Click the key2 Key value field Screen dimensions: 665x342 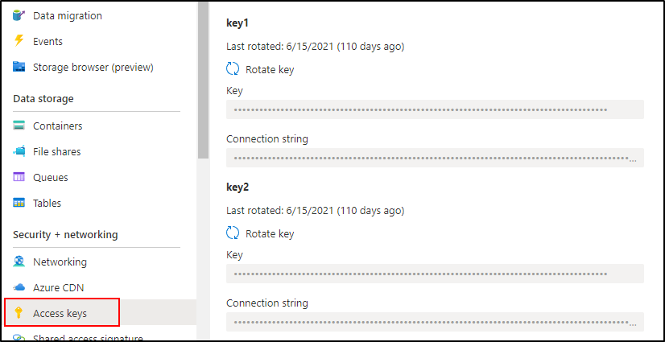pos(435,274)
